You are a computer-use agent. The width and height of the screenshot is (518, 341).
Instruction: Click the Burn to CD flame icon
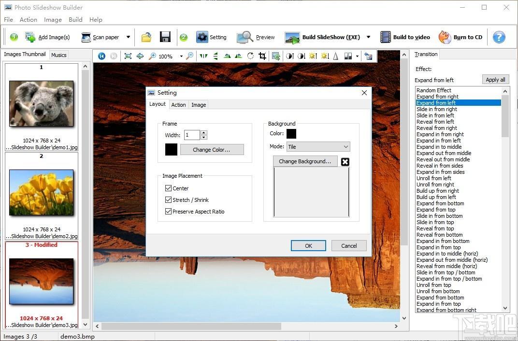pyautogui.click(x=445, y=37)
